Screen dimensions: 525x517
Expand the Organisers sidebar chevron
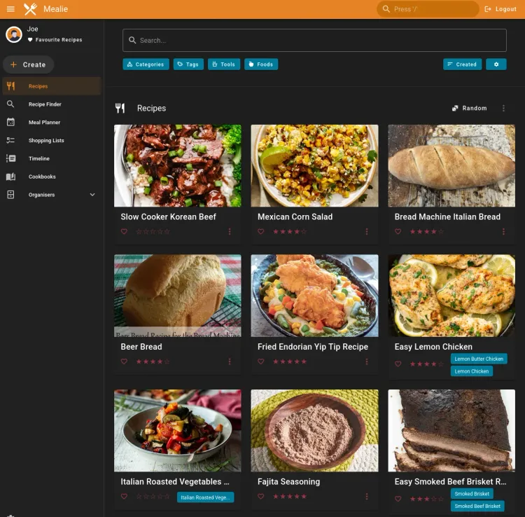point(92,195)
